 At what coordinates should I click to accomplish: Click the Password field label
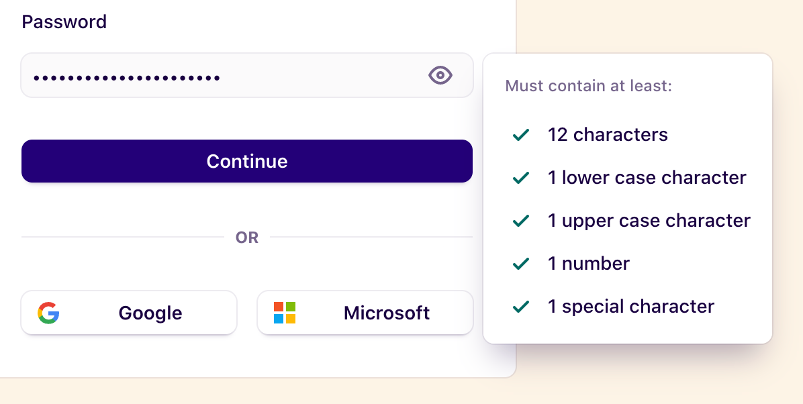point(64,21)
